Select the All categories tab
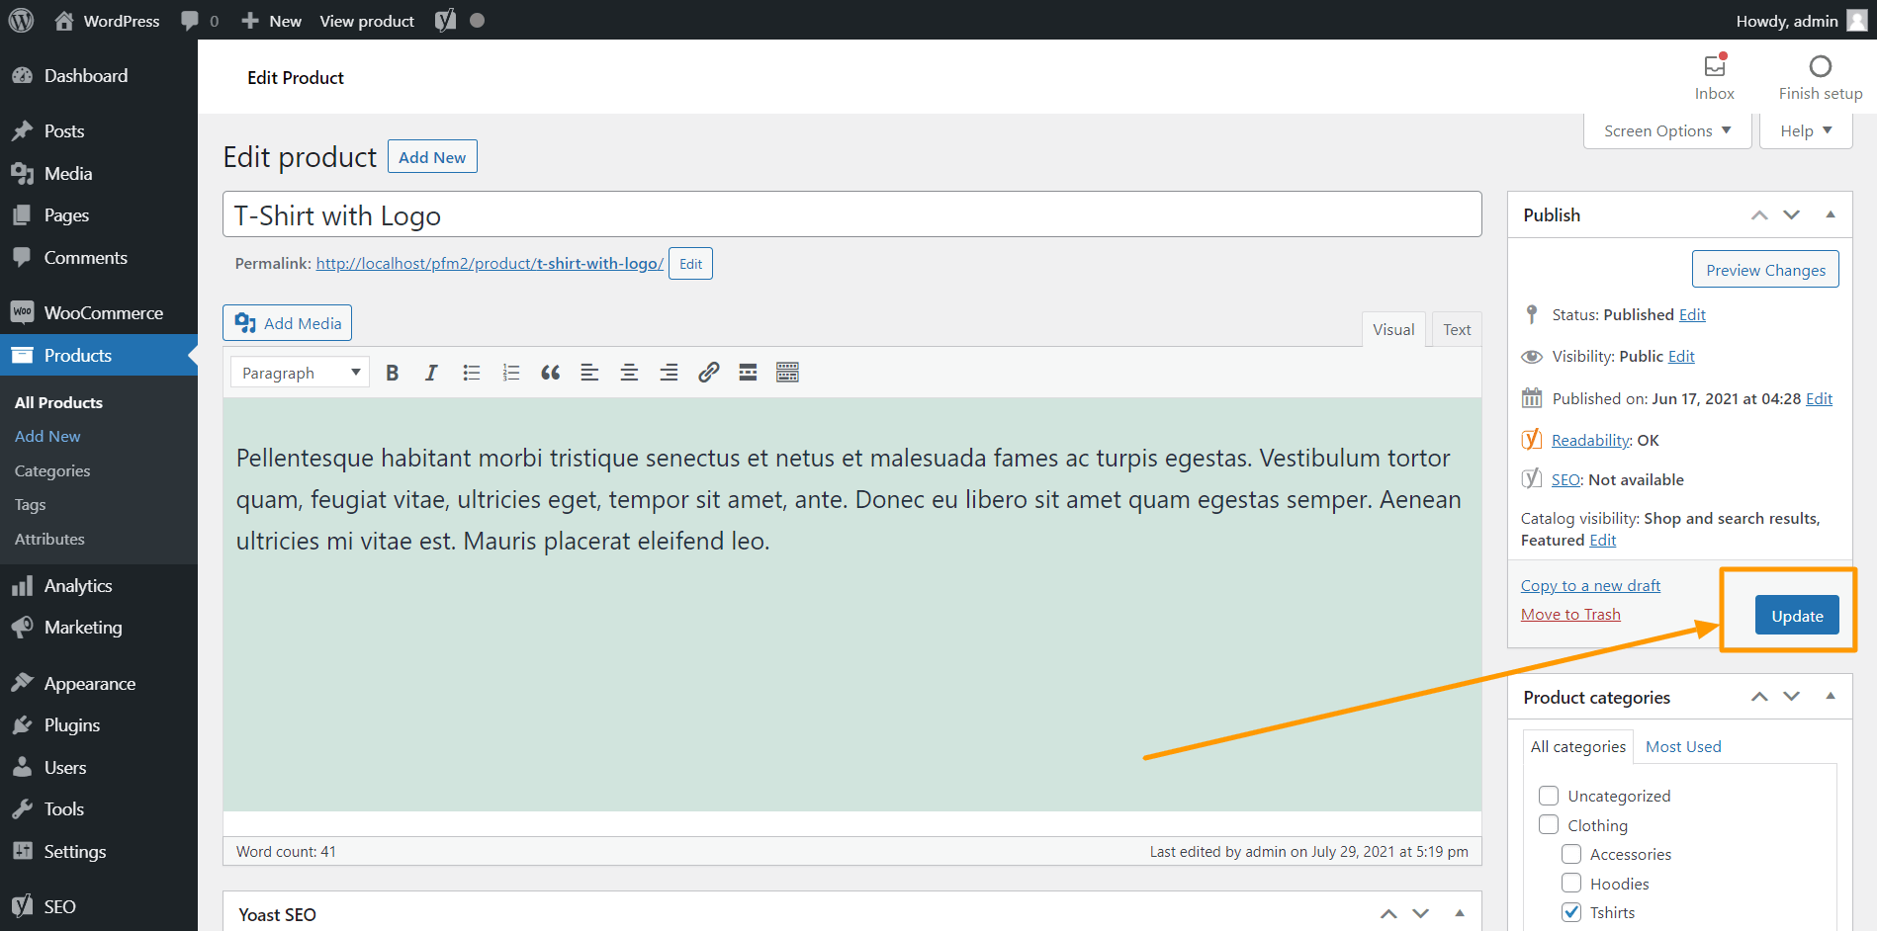1877x931 pixels. coord(1578,747)
